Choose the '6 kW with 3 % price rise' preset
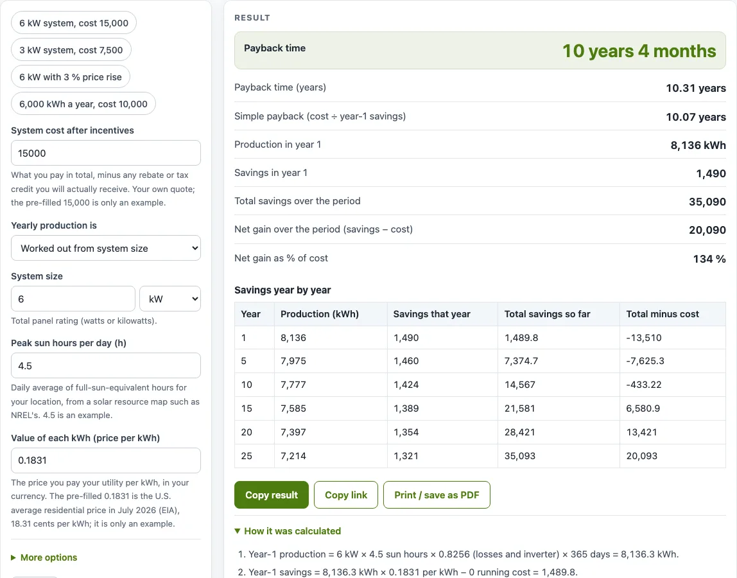Screen dimensions: 737x578 [71, 77]
